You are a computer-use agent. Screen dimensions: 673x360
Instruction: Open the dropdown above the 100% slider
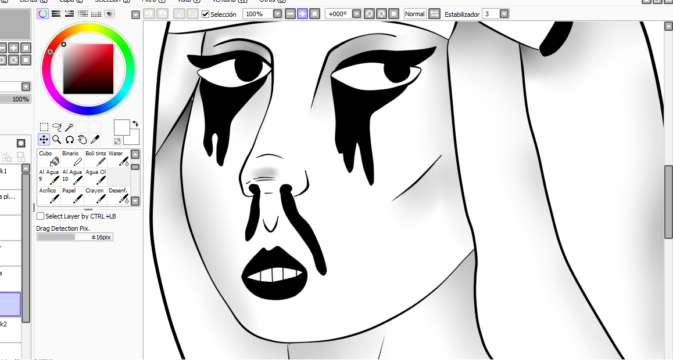tap(26, 86)
